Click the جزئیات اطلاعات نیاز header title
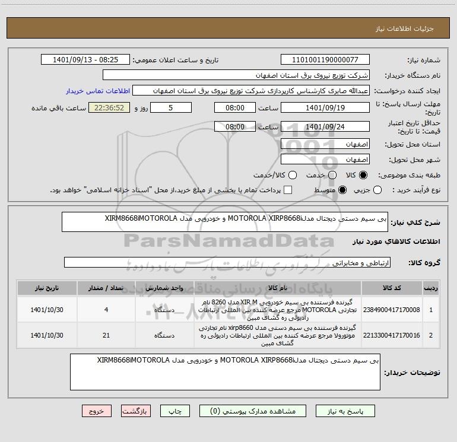Image resolution: width=457 pixels, height=442 pixels. point(404,28)
